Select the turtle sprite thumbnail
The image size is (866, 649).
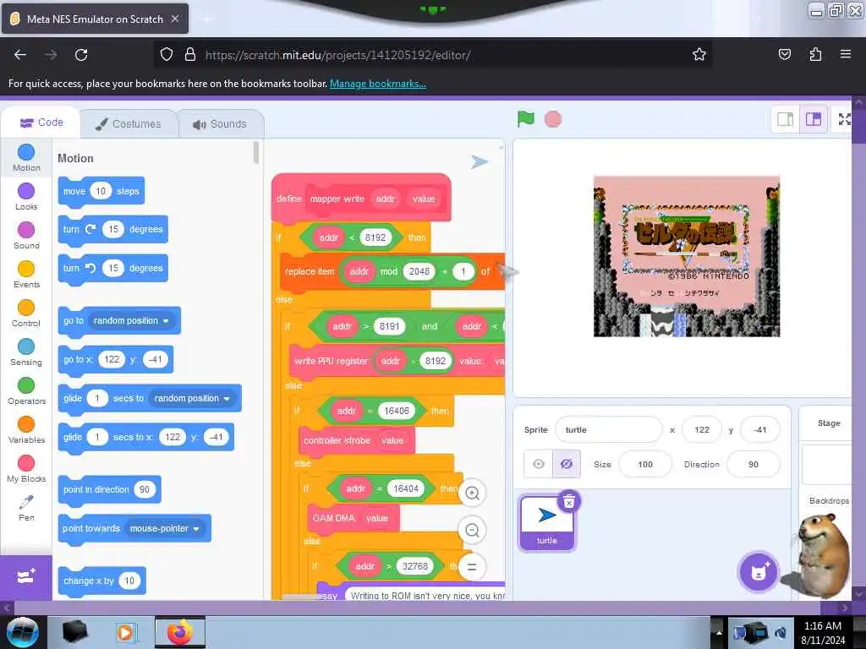[547, 522]
